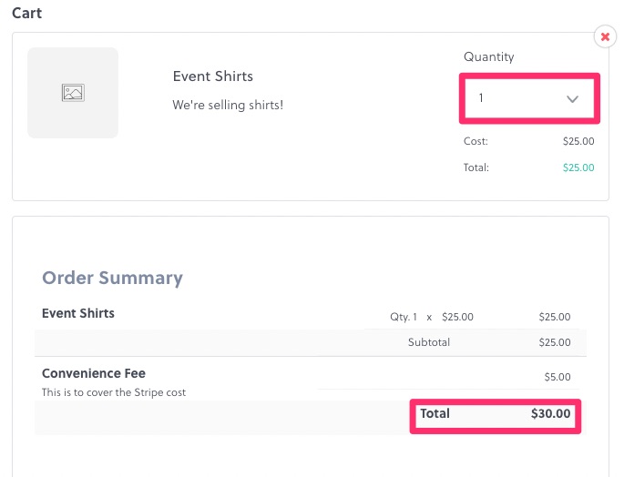
Task: Click the Stripe cost explanation text
Action: 115,392
